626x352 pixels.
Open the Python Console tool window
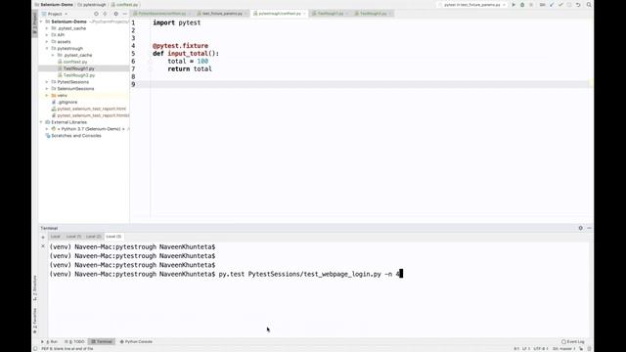click(137, 341)
